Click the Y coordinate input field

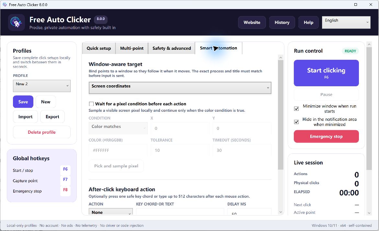click(242, 128)
